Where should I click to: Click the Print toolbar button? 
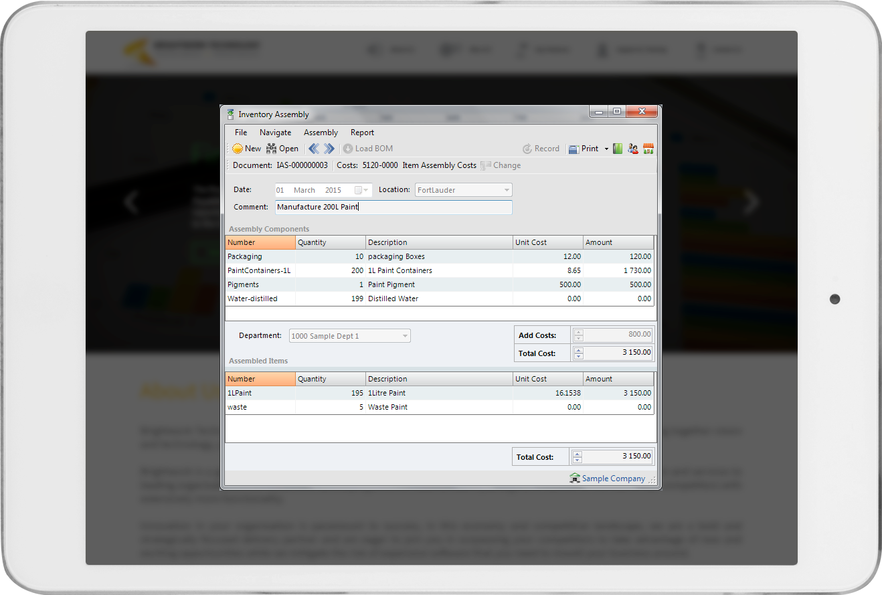click(584, 149)
